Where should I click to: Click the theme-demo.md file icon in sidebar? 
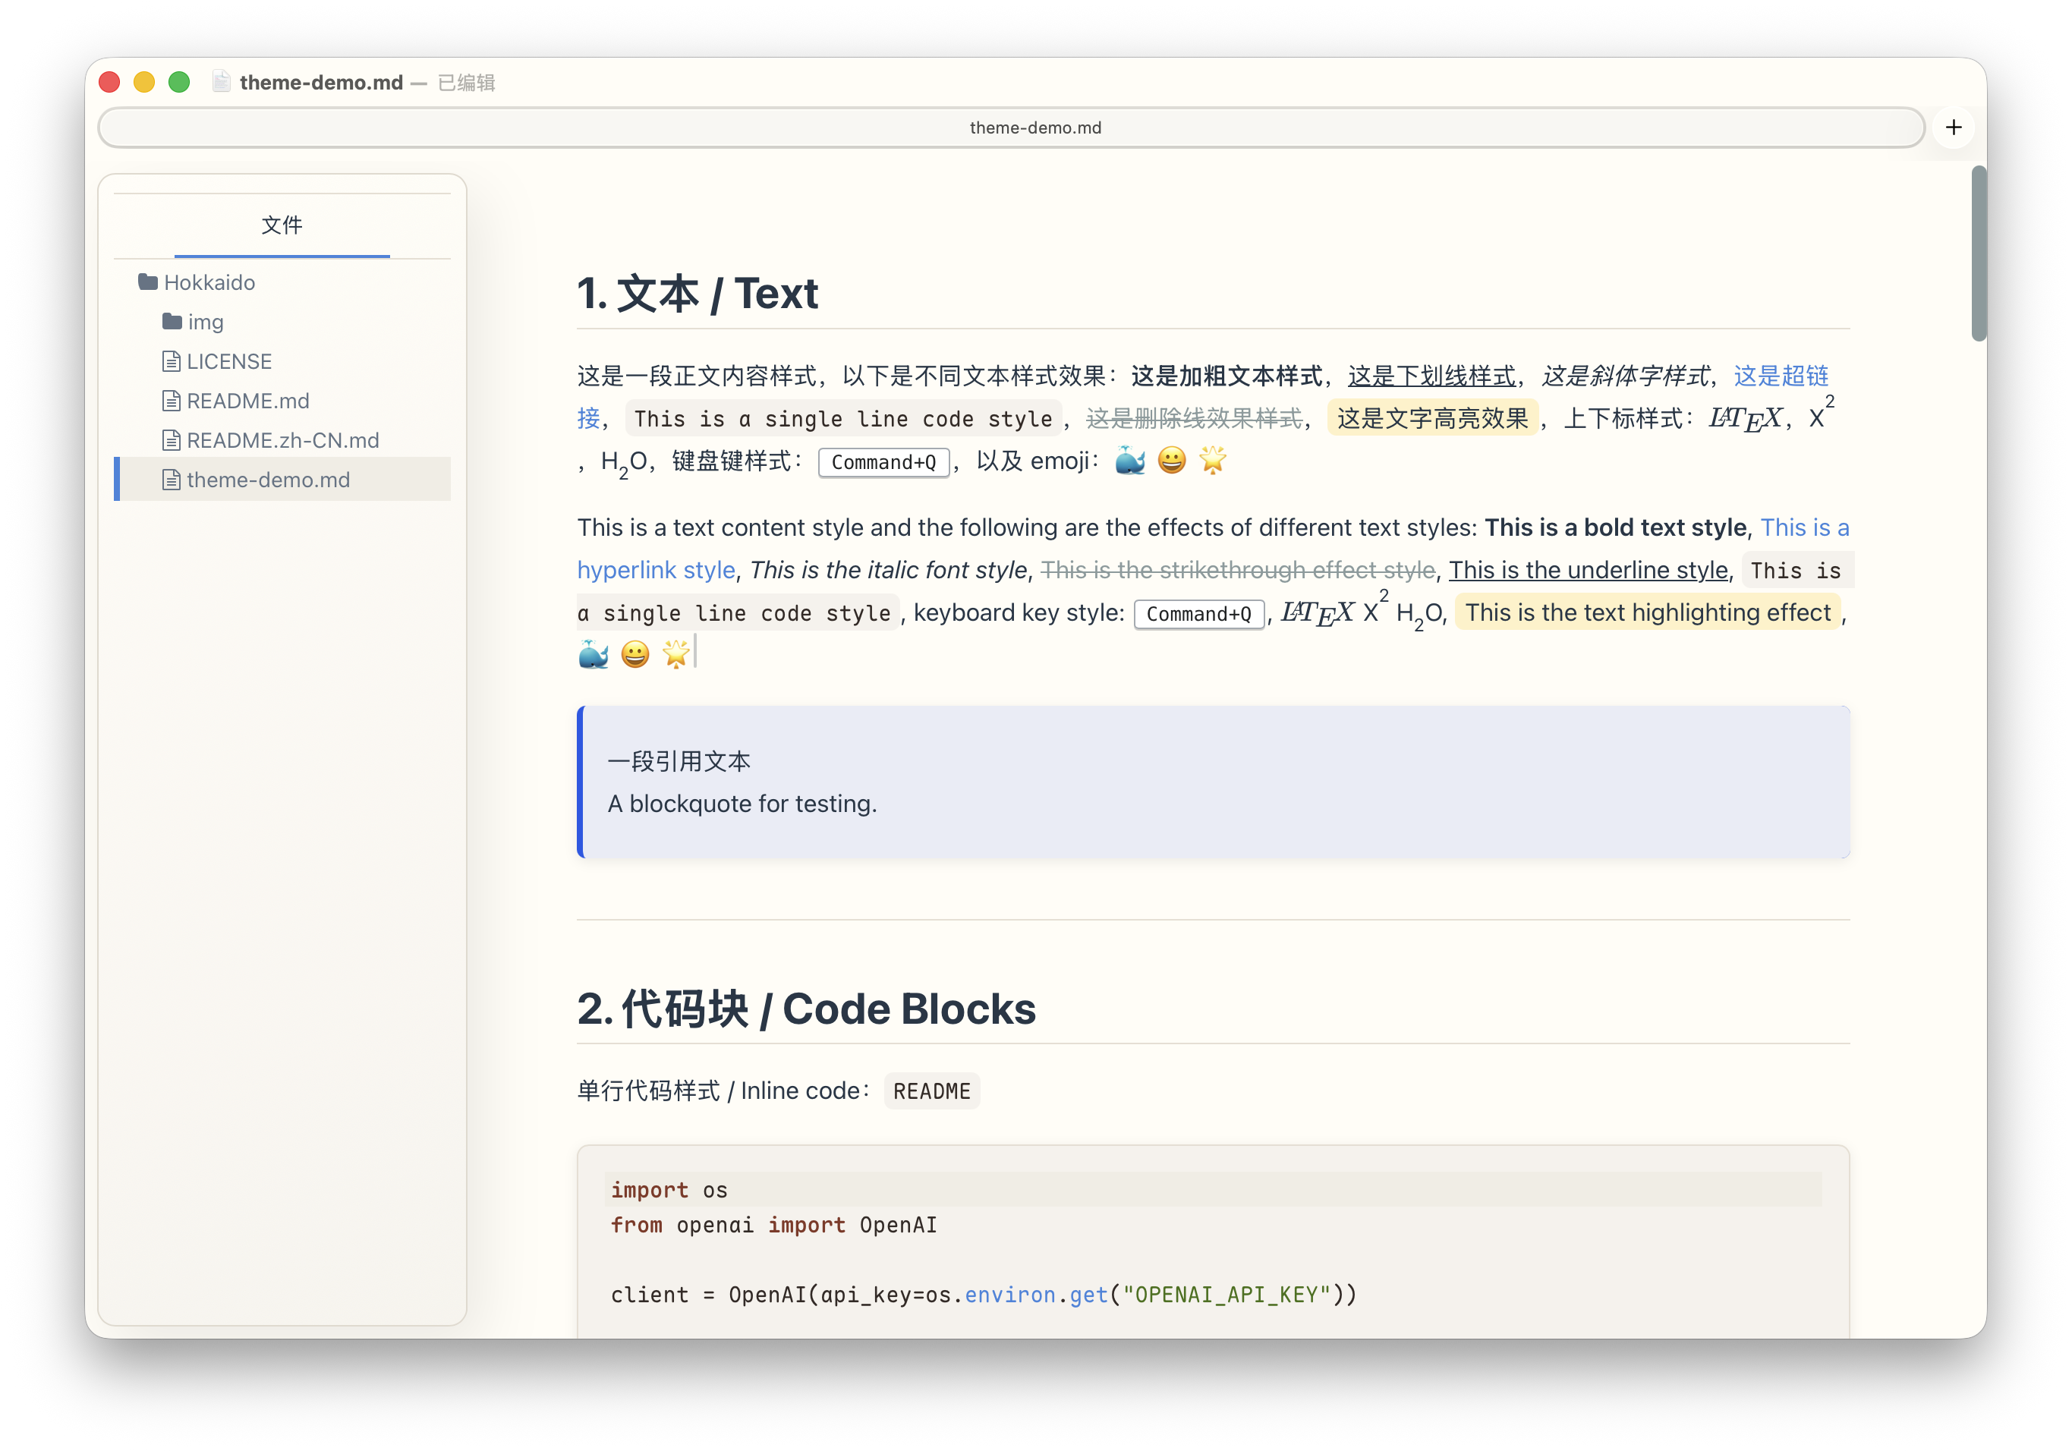pyautogui.click(x=172, y=480)
